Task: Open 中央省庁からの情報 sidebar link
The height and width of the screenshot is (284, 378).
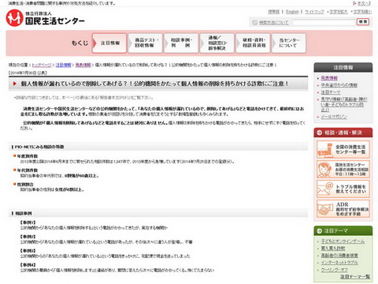Action: click(339, 85)
